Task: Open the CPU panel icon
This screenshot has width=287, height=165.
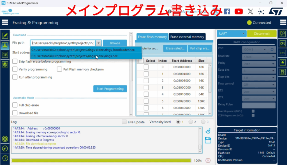Action: [x=283, y=43]
